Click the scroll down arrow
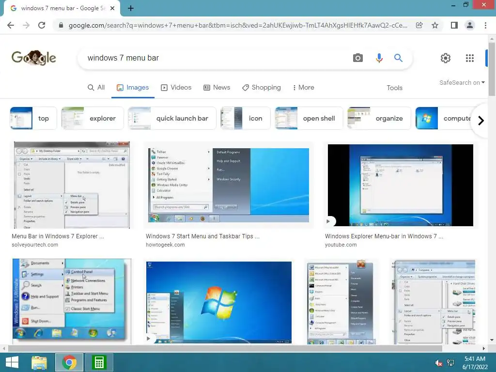 [492, 341]
